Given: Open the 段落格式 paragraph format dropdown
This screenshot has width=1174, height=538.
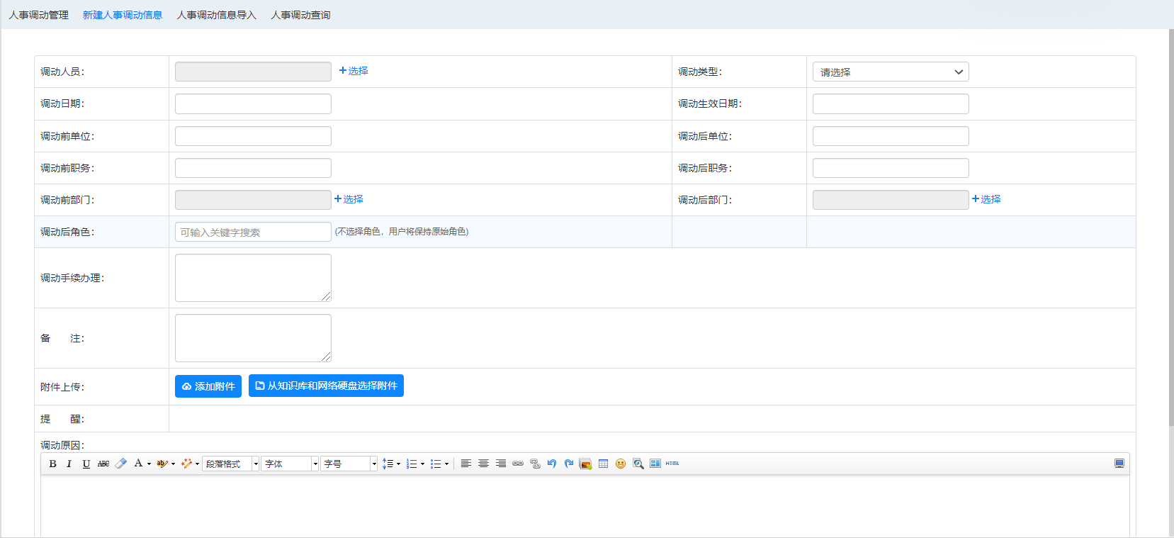Looking at the screenshot, I should tap(231, 464).
